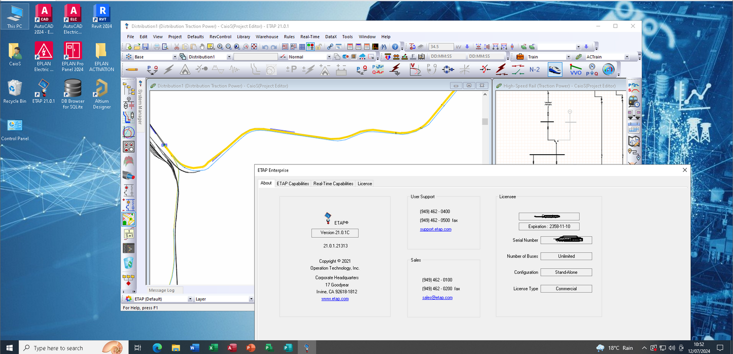Click the Distribution1 view vertical scrollbar thumb
Image resolution: width=733 pixels, height=354 pixels.
[x=485, y=121]
